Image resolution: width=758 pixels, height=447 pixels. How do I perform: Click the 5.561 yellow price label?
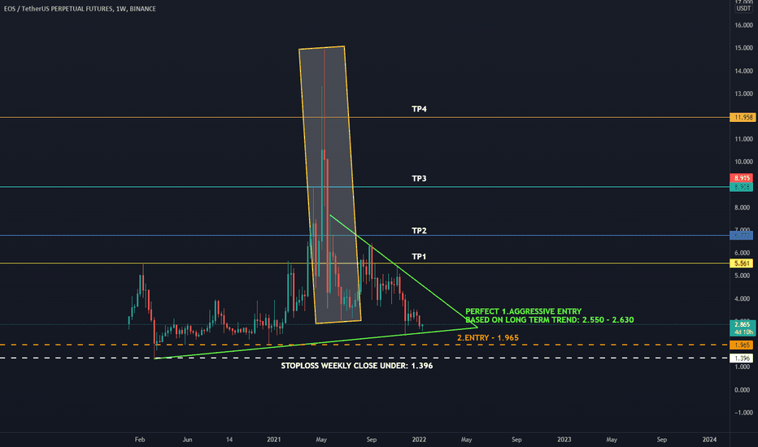coord(742,263)
